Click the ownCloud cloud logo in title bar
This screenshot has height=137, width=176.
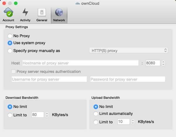click(78, 3)
